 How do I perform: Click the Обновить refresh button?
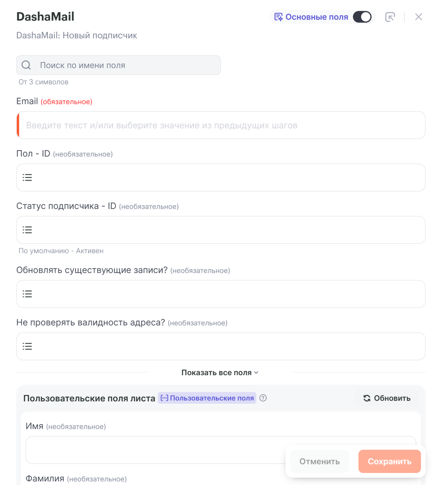click(x=387, y=398)
